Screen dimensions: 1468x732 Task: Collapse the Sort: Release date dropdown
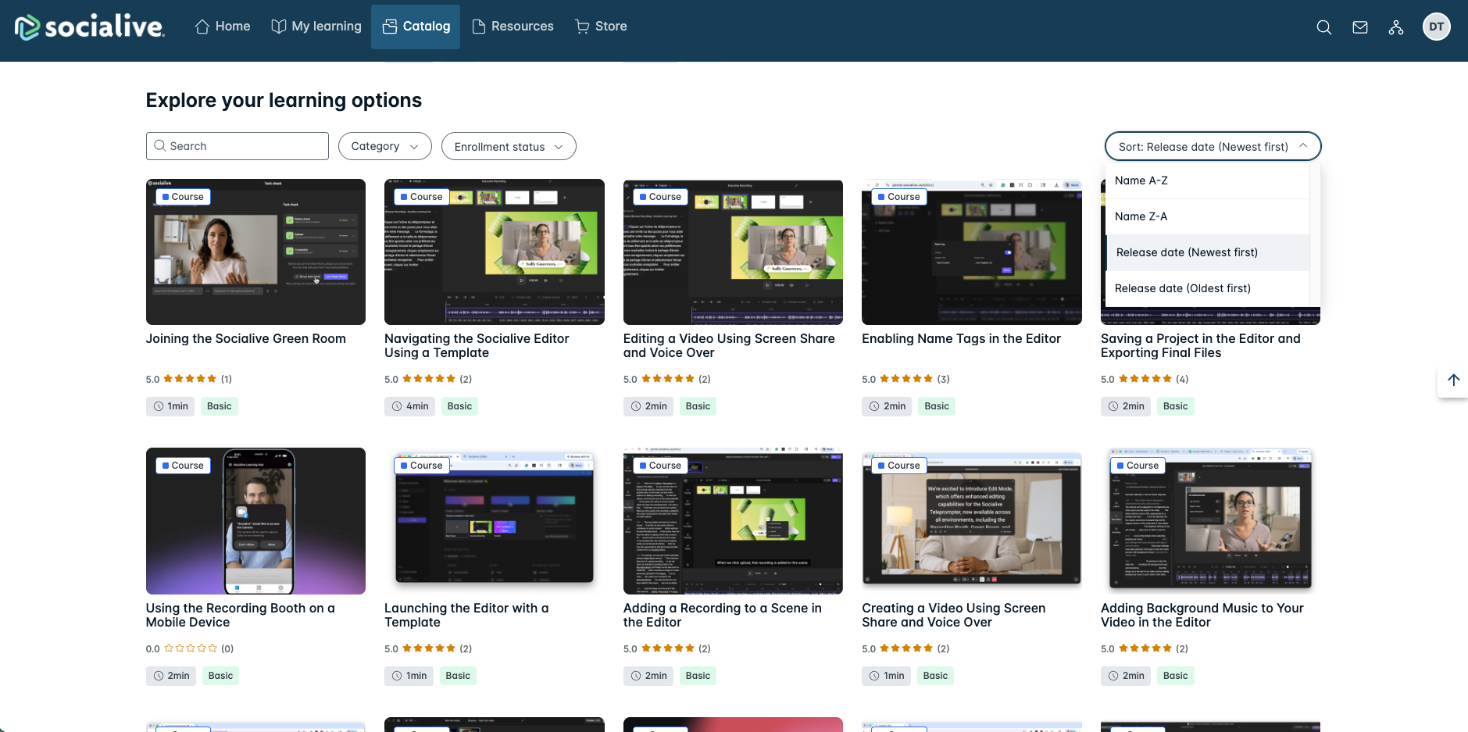(1213, 146)
